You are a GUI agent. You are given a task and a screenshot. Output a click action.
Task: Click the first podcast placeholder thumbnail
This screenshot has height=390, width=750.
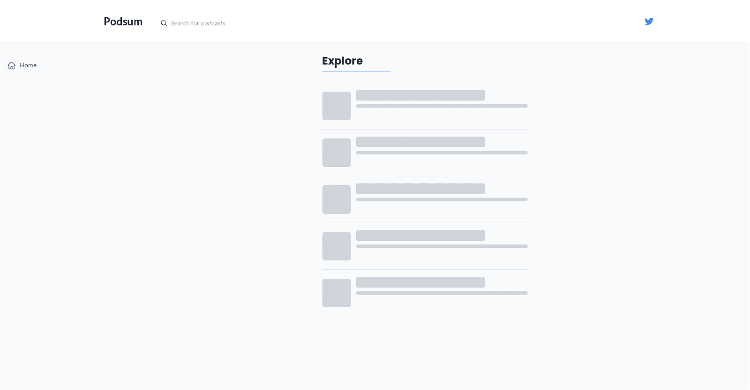click(337, 106)
